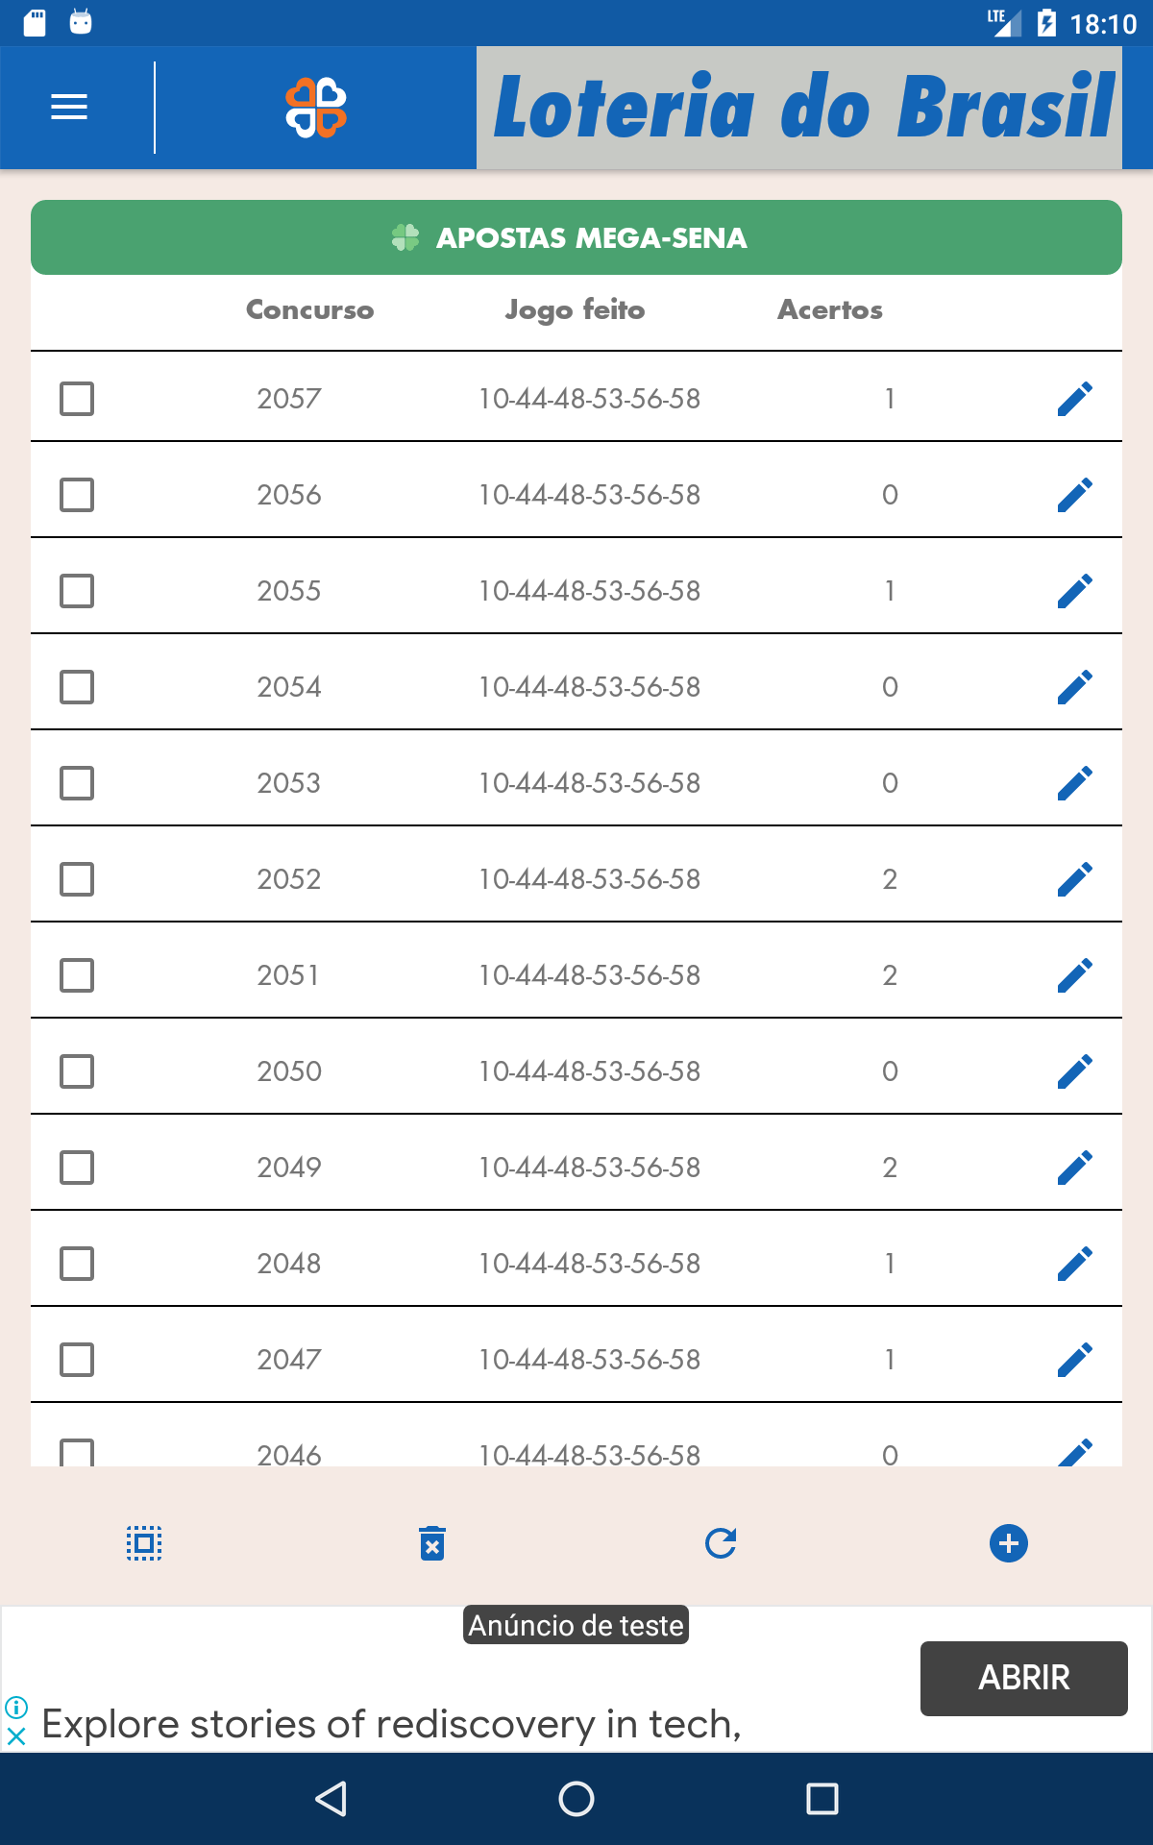This screenshot has width=1153, height=1845.
Task: Click the delete trash icon
Action: 432,1543
